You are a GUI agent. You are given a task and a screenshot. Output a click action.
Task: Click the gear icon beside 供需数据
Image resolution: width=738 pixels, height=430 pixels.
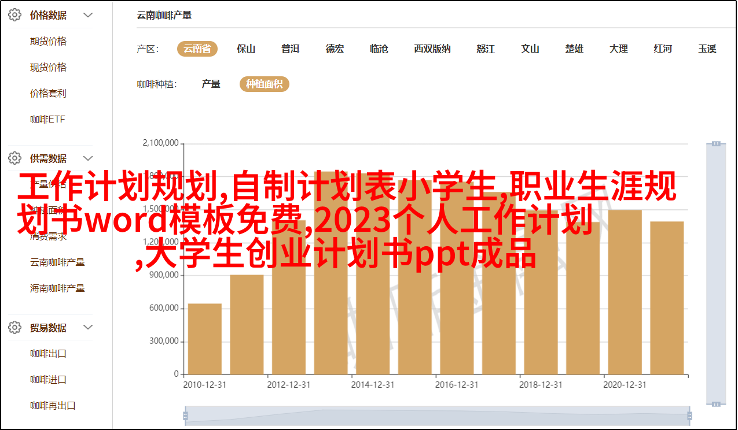tap(14, 158)
